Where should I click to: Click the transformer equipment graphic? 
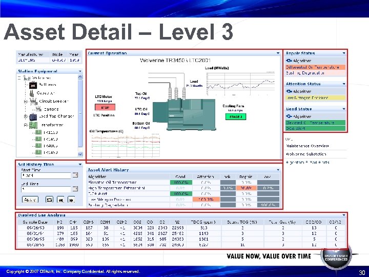[184, 114]
